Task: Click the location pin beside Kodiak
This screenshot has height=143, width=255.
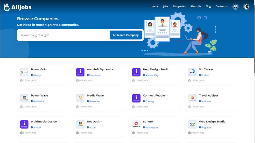Action: 200,75
